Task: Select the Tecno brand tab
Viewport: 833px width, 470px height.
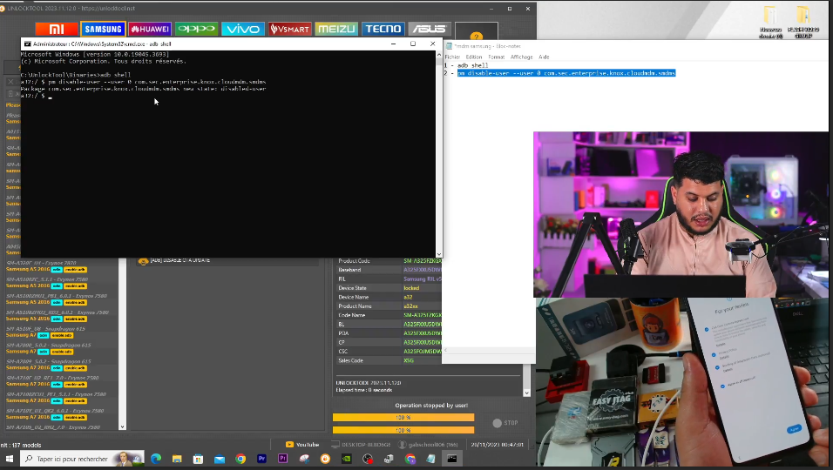Action: pos(383,29)
